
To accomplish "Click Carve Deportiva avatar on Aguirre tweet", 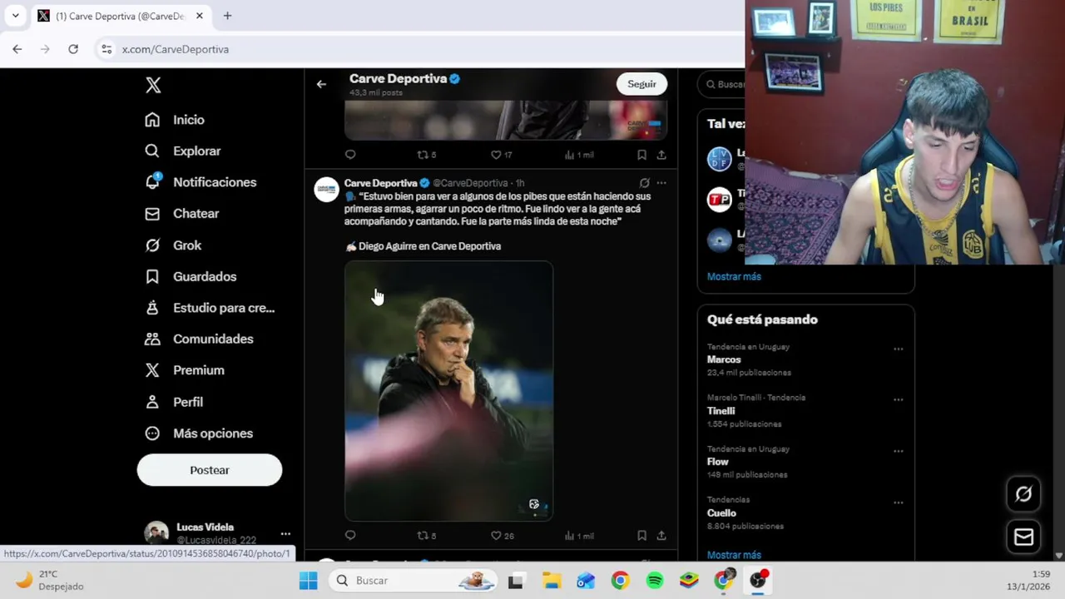I will click(326, 190).
